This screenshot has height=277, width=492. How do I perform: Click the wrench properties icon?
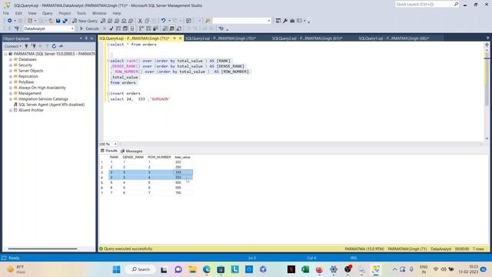pyautogui.click(x=285, y=21)
